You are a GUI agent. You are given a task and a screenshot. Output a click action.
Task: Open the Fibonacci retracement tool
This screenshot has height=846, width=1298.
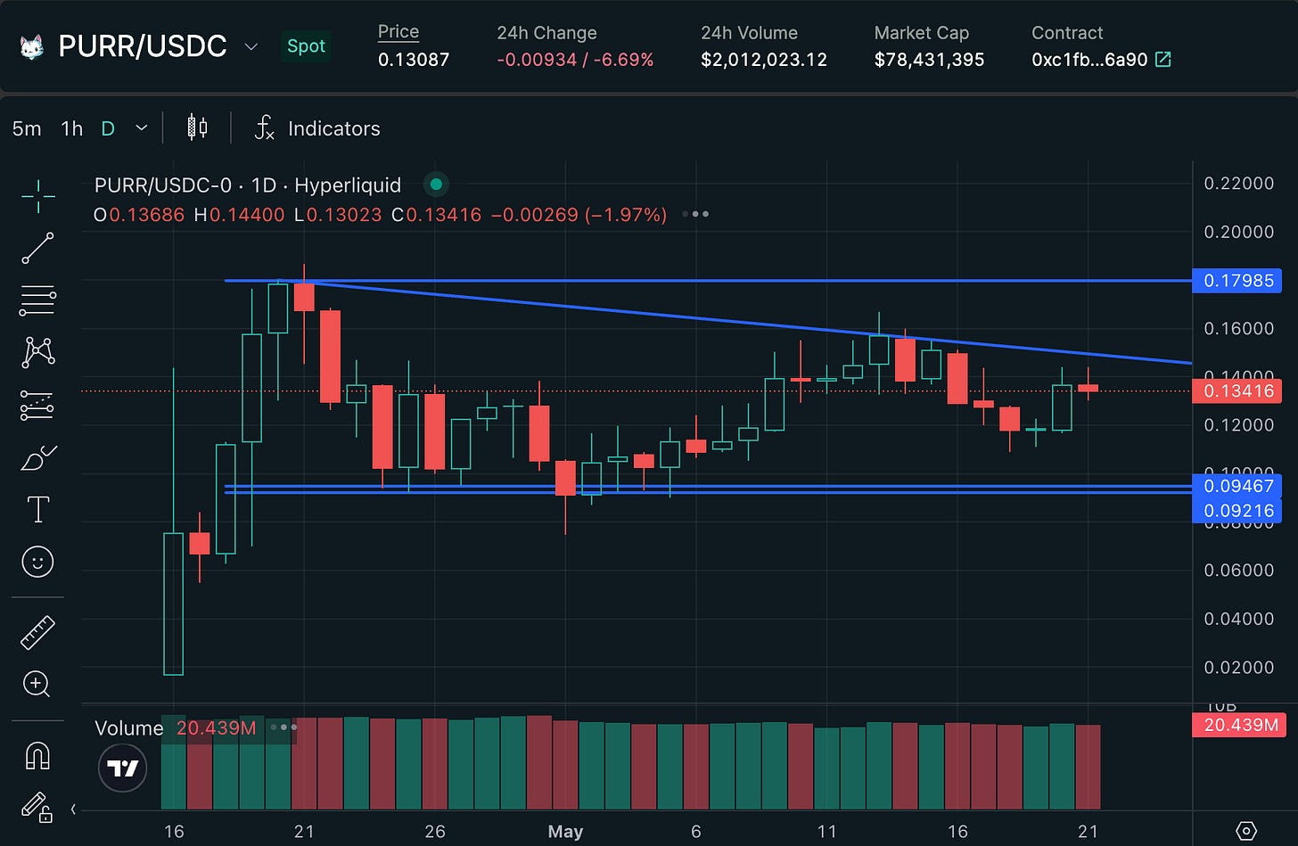point(37,300)
